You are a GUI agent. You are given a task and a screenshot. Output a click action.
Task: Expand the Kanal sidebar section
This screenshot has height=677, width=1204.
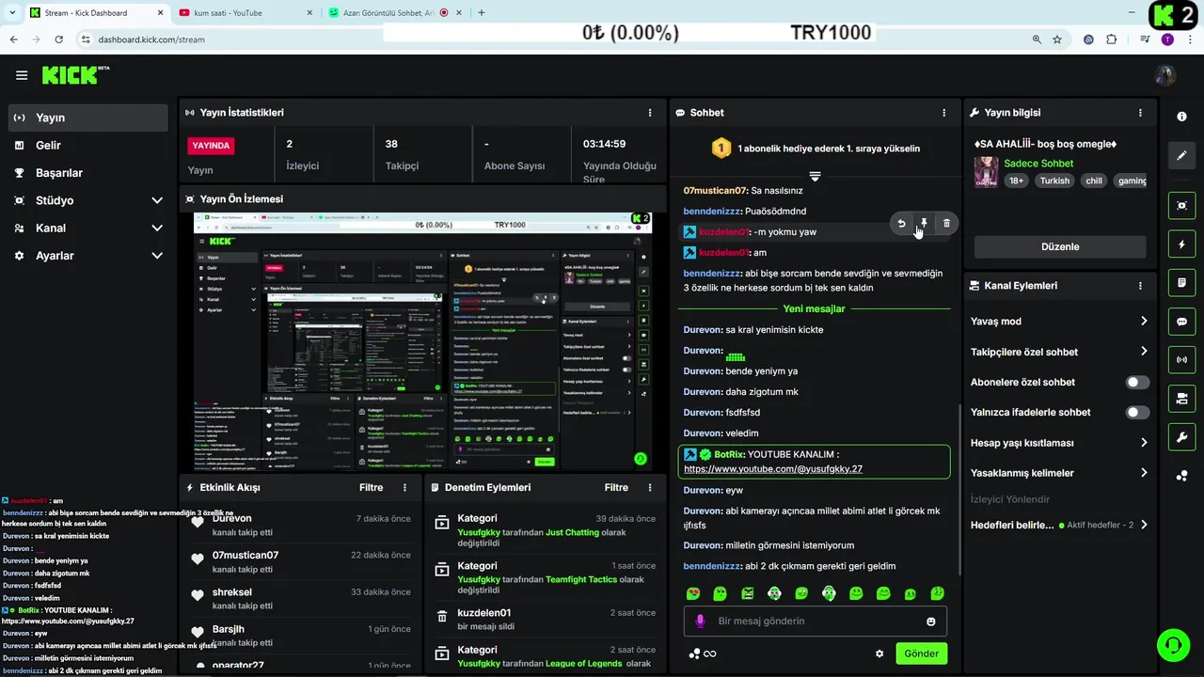(87, 228)
